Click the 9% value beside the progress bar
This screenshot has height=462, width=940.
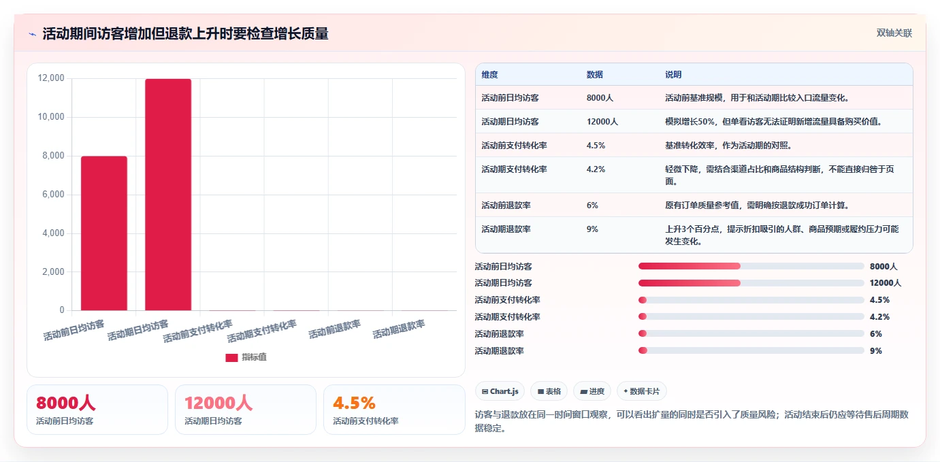tap(876, 351)
